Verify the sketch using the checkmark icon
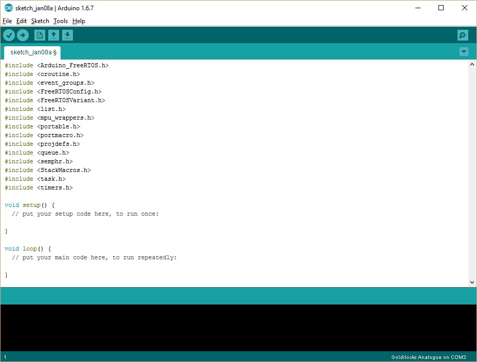The height and width of the screenshot is (362, 477). pyautogui.click(x=9, y=35)
